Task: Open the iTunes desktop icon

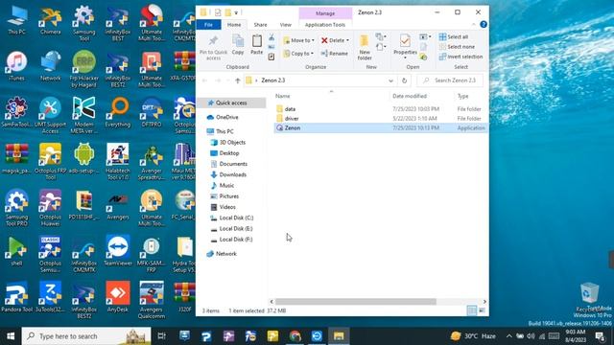Action: [x=16, y=66]
